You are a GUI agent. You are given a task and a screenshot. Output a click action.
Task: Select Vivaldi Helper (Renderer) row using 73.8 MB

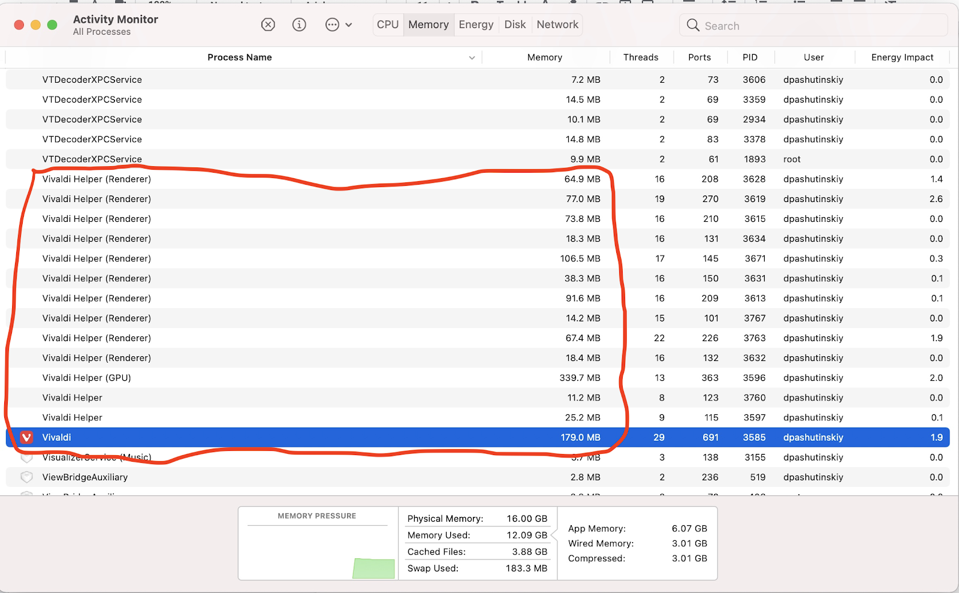point(478,219)
